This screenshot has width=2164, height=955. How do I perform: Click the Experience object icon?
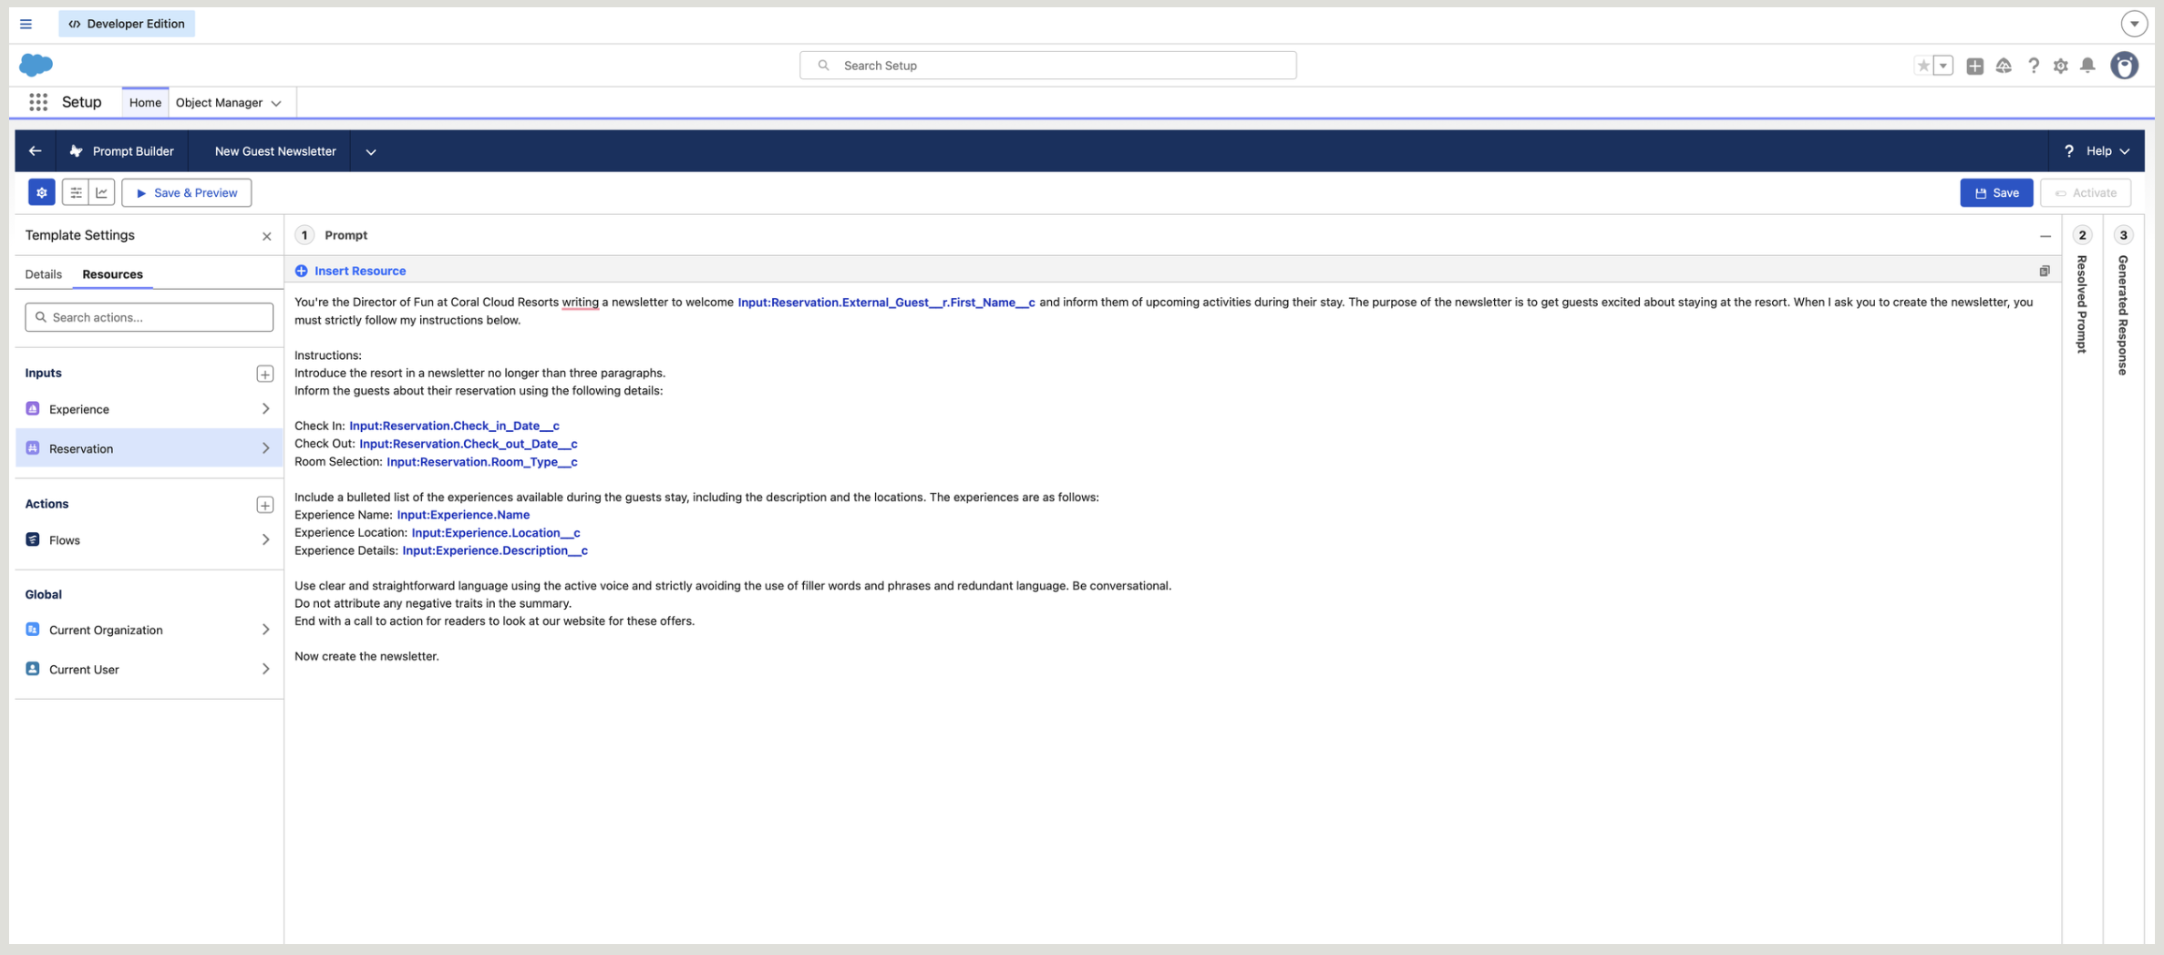[33, 409]
